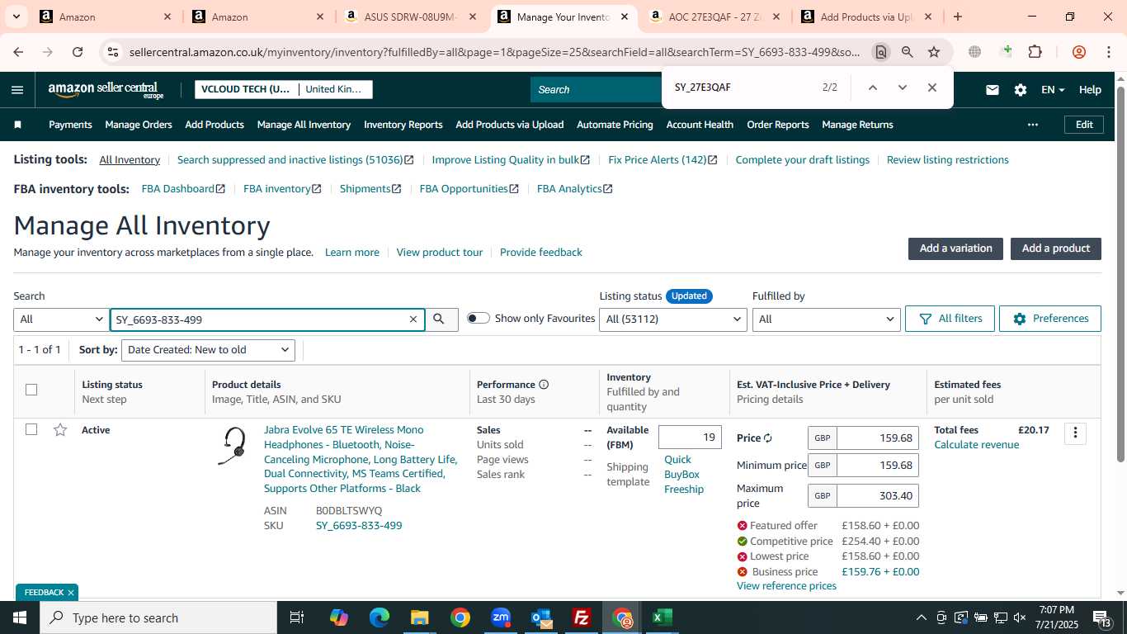Image resolution: width=1127 pixels, height=634 pixels.
Task: Click the Minimum price field 159.68
Action: click(878, 466)
